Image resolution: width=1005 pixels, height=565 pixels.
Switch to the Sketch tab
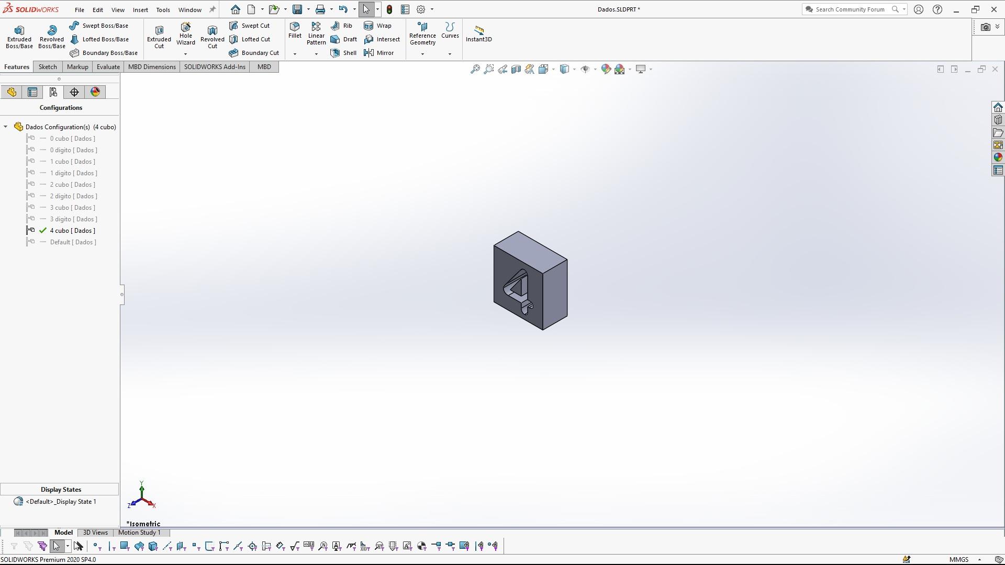48,67
